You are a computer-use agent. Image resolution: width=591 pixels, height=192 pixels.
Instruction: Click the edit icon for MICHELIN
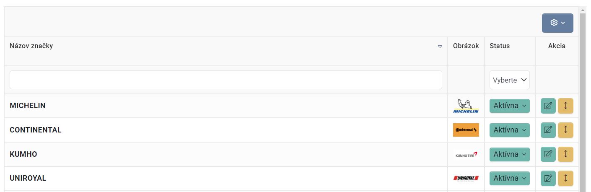(548, 106)
